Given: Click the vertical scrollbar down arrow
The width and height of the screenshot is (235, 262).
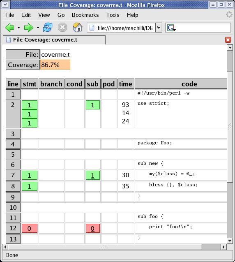Looking at the screenshot, I should (230, 241).
